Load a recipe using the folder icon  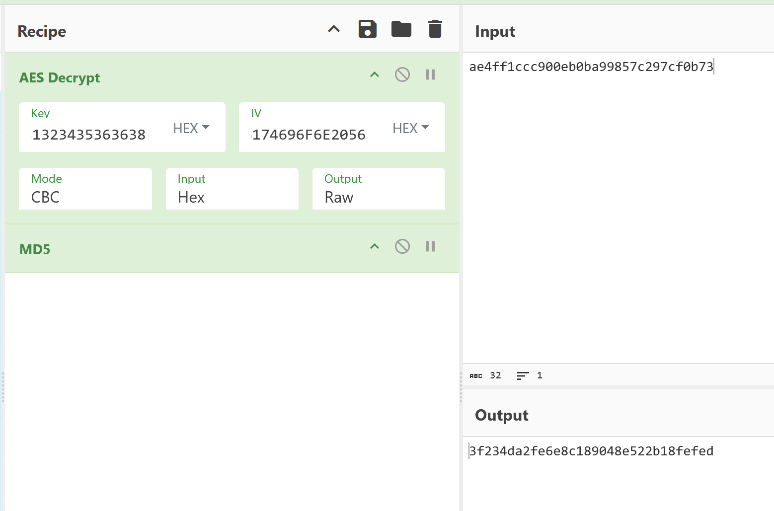[401, 29]
